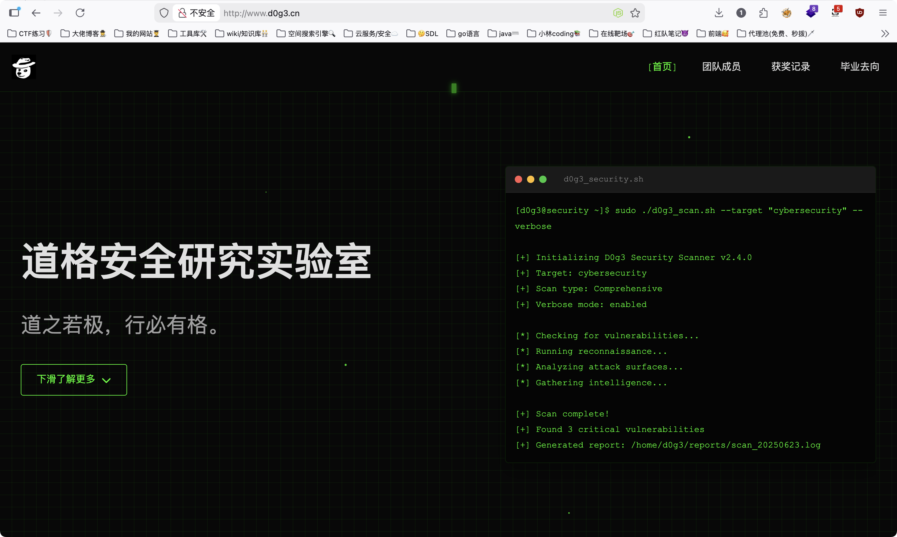Click the insecure connection lock icon
897x537 pixels.
(x=182, y=13)
